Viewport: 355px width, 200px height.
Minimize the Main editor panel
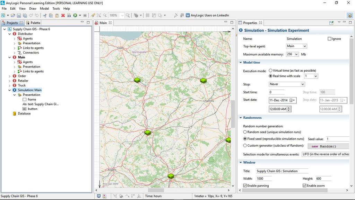coord(226,22)
